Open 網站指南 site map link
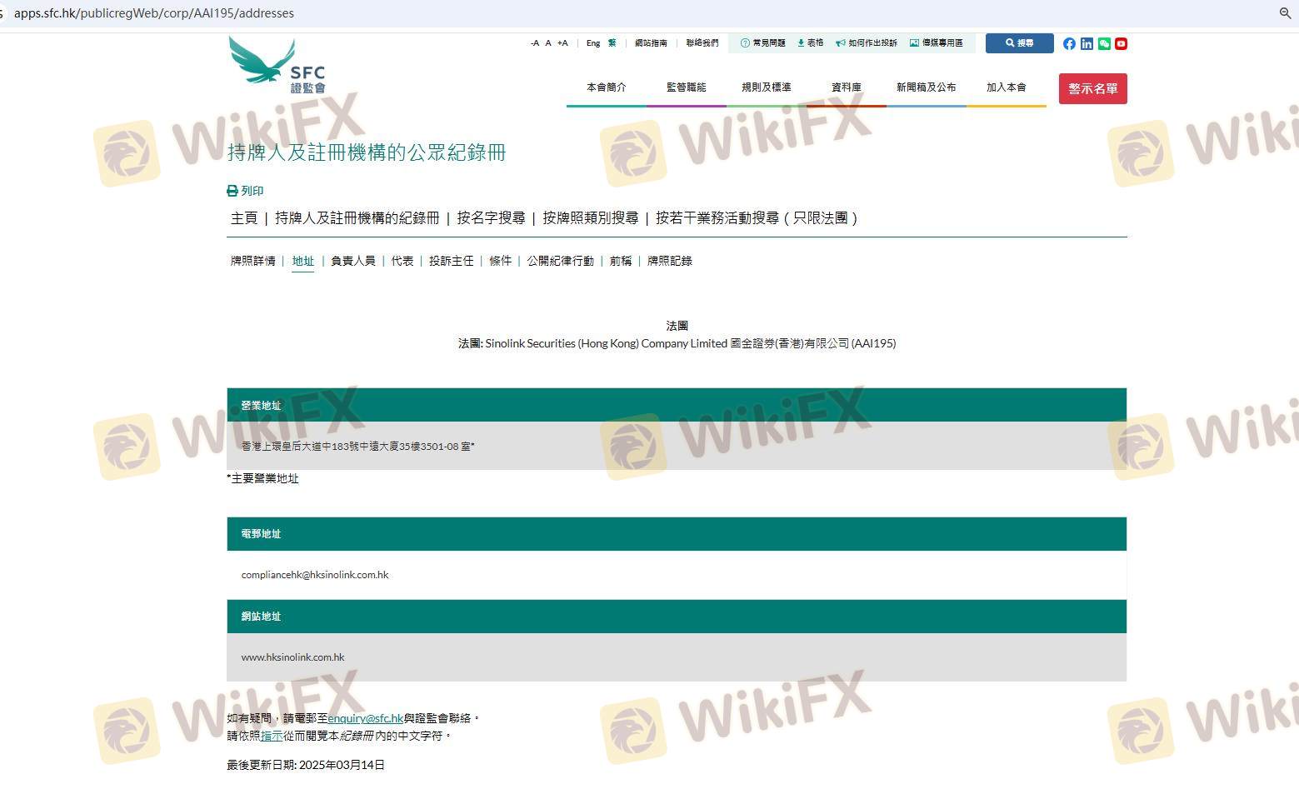 click(651, 43)
